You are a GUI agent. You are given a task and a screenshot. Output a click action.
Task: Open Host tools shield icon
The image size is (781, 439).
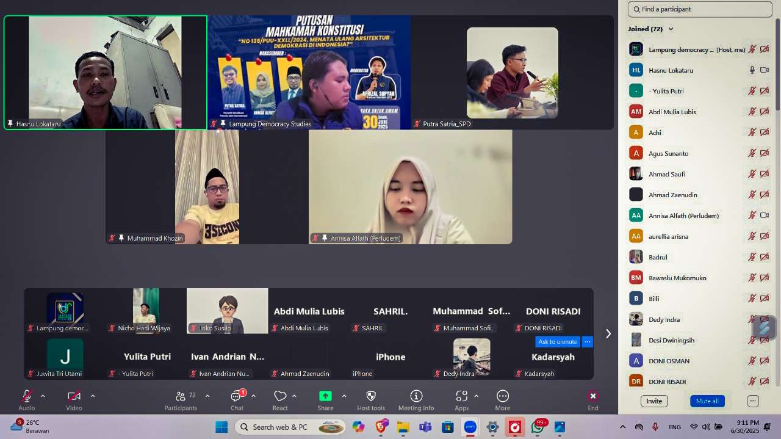(x=371, y=396)
